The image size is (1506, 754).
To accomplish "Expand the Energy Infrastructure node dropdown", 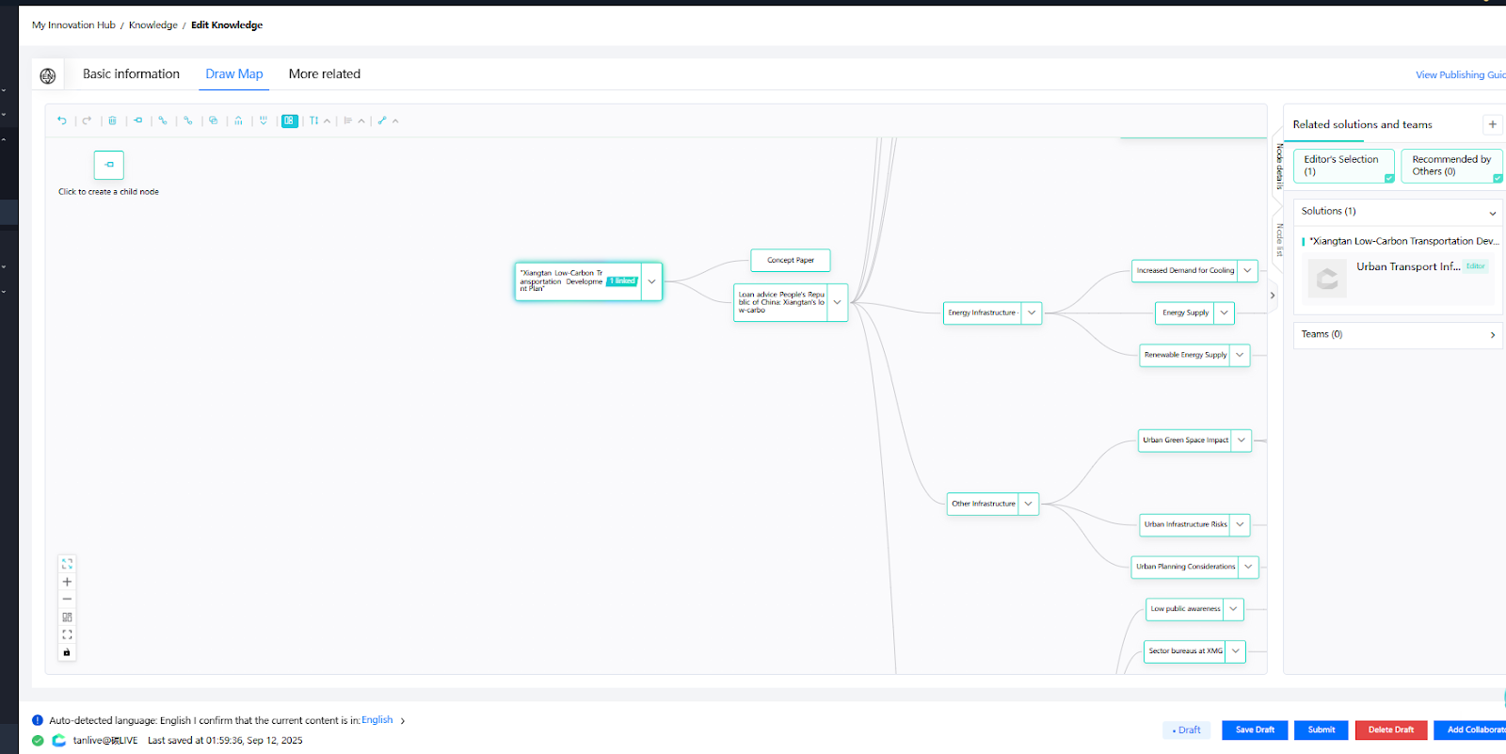I will coord(1032,313).
